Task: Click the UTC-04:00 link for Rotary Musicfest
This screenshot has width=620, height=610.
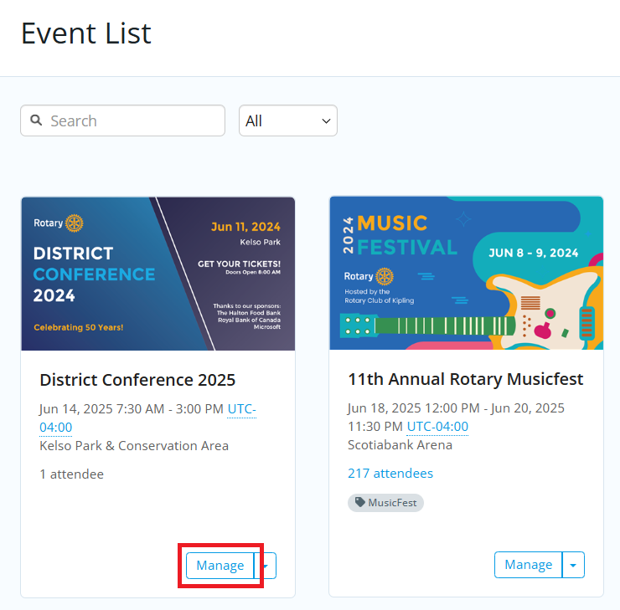Action: [437, 427]
